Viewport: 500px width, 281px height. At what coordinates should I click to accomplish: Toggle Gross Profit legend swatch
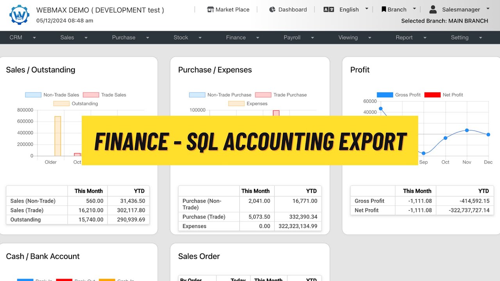tap(385, 95)
